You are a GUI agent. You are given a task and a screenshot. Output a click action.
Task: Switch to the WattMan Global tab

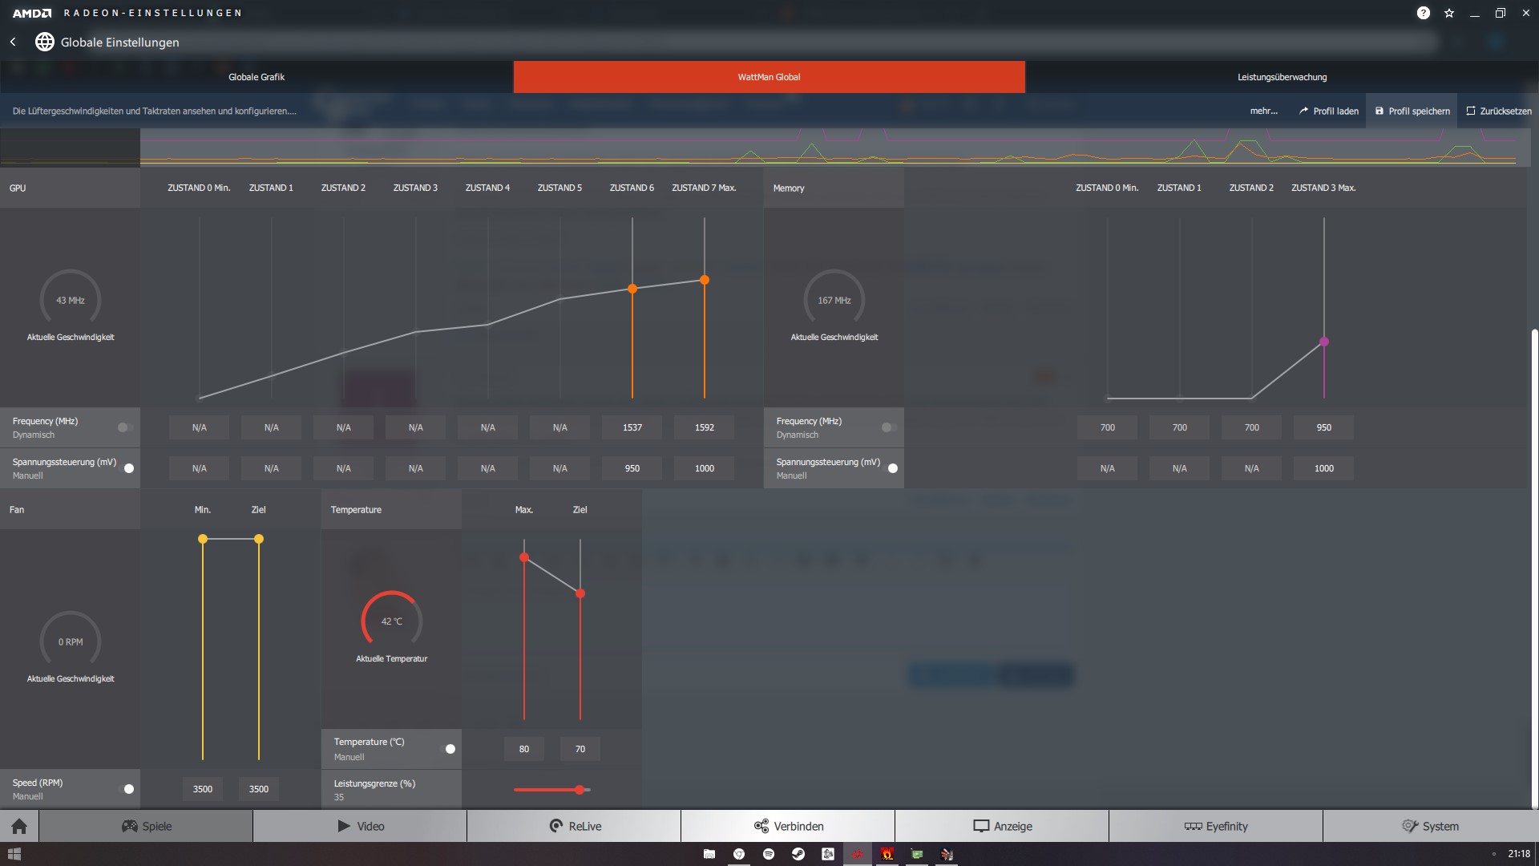[769, 76]
